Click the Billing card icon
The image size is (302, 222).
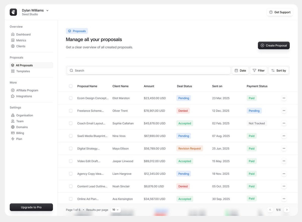pyautogui.click(x=13, y=133)
